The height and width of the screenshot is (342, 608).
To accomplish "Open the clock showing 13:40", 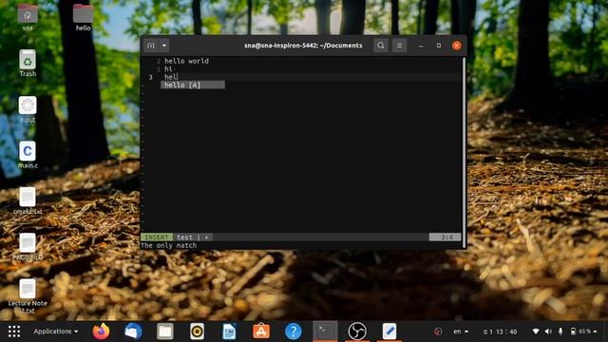I will coord(501,332).
